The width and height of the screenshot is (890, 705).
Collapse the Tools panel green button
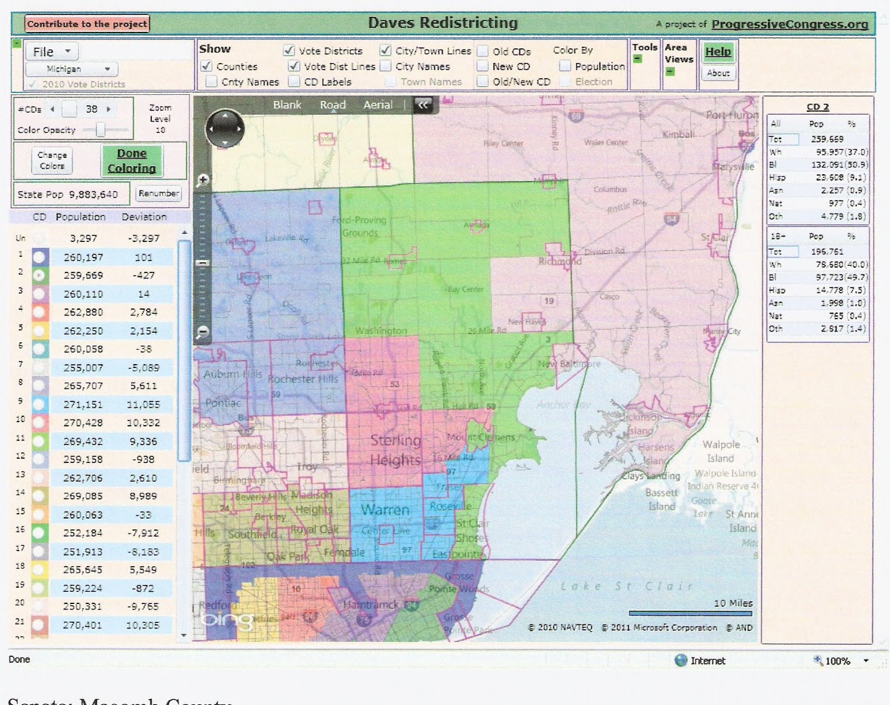tap(637, 59)
